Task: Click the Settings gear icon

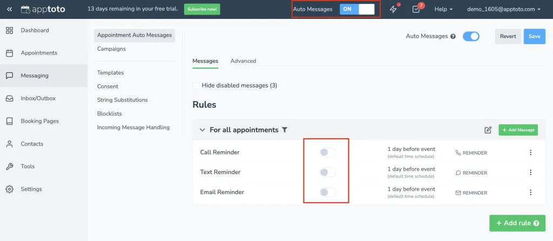Action: pyautogui.click(x=10, y=189)
